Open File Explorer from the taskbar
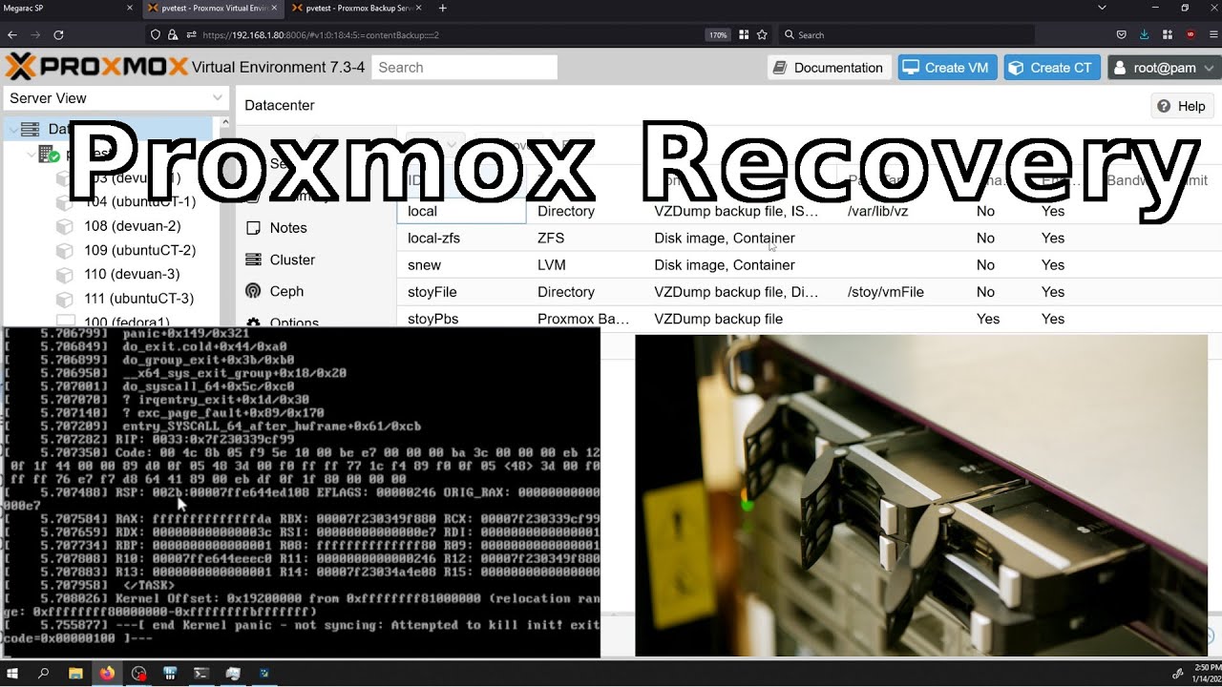This screenshot has width=1222, height=687. [x=75, y=674]
